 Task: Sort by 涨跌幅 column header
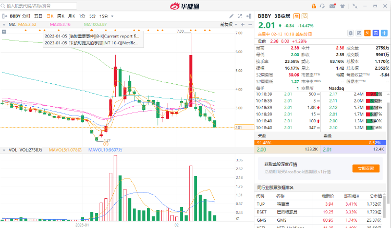351,196
